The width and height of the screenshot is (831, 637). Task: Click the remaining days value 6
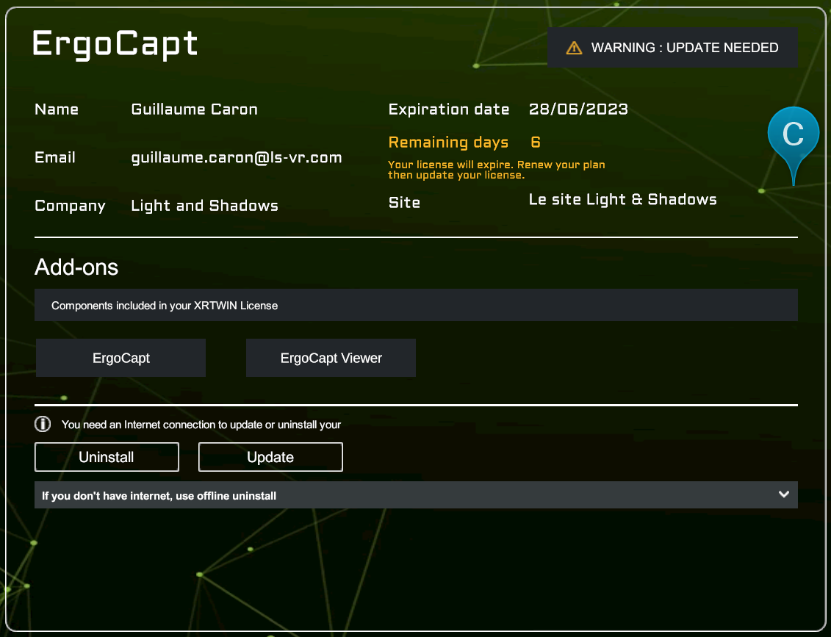click(x=536, y=142)
